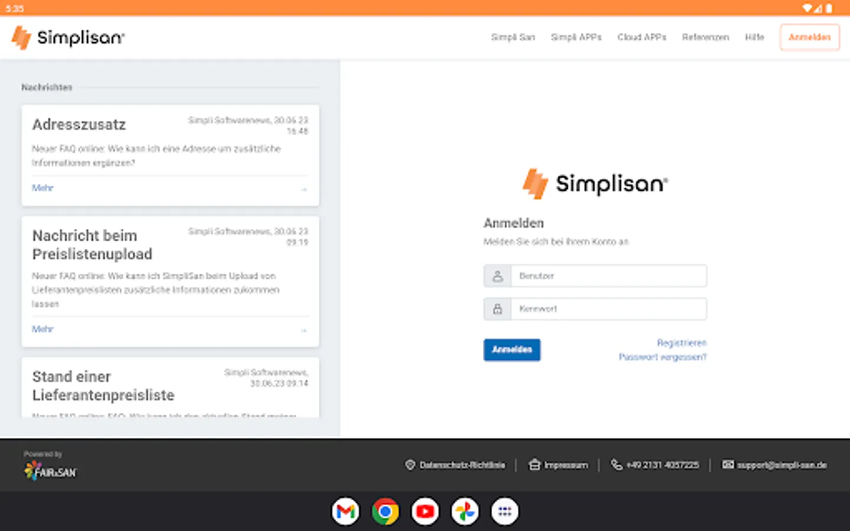Click the mail icon in the footer
Screen dimensions: 850x531
(x=728, y=465)
